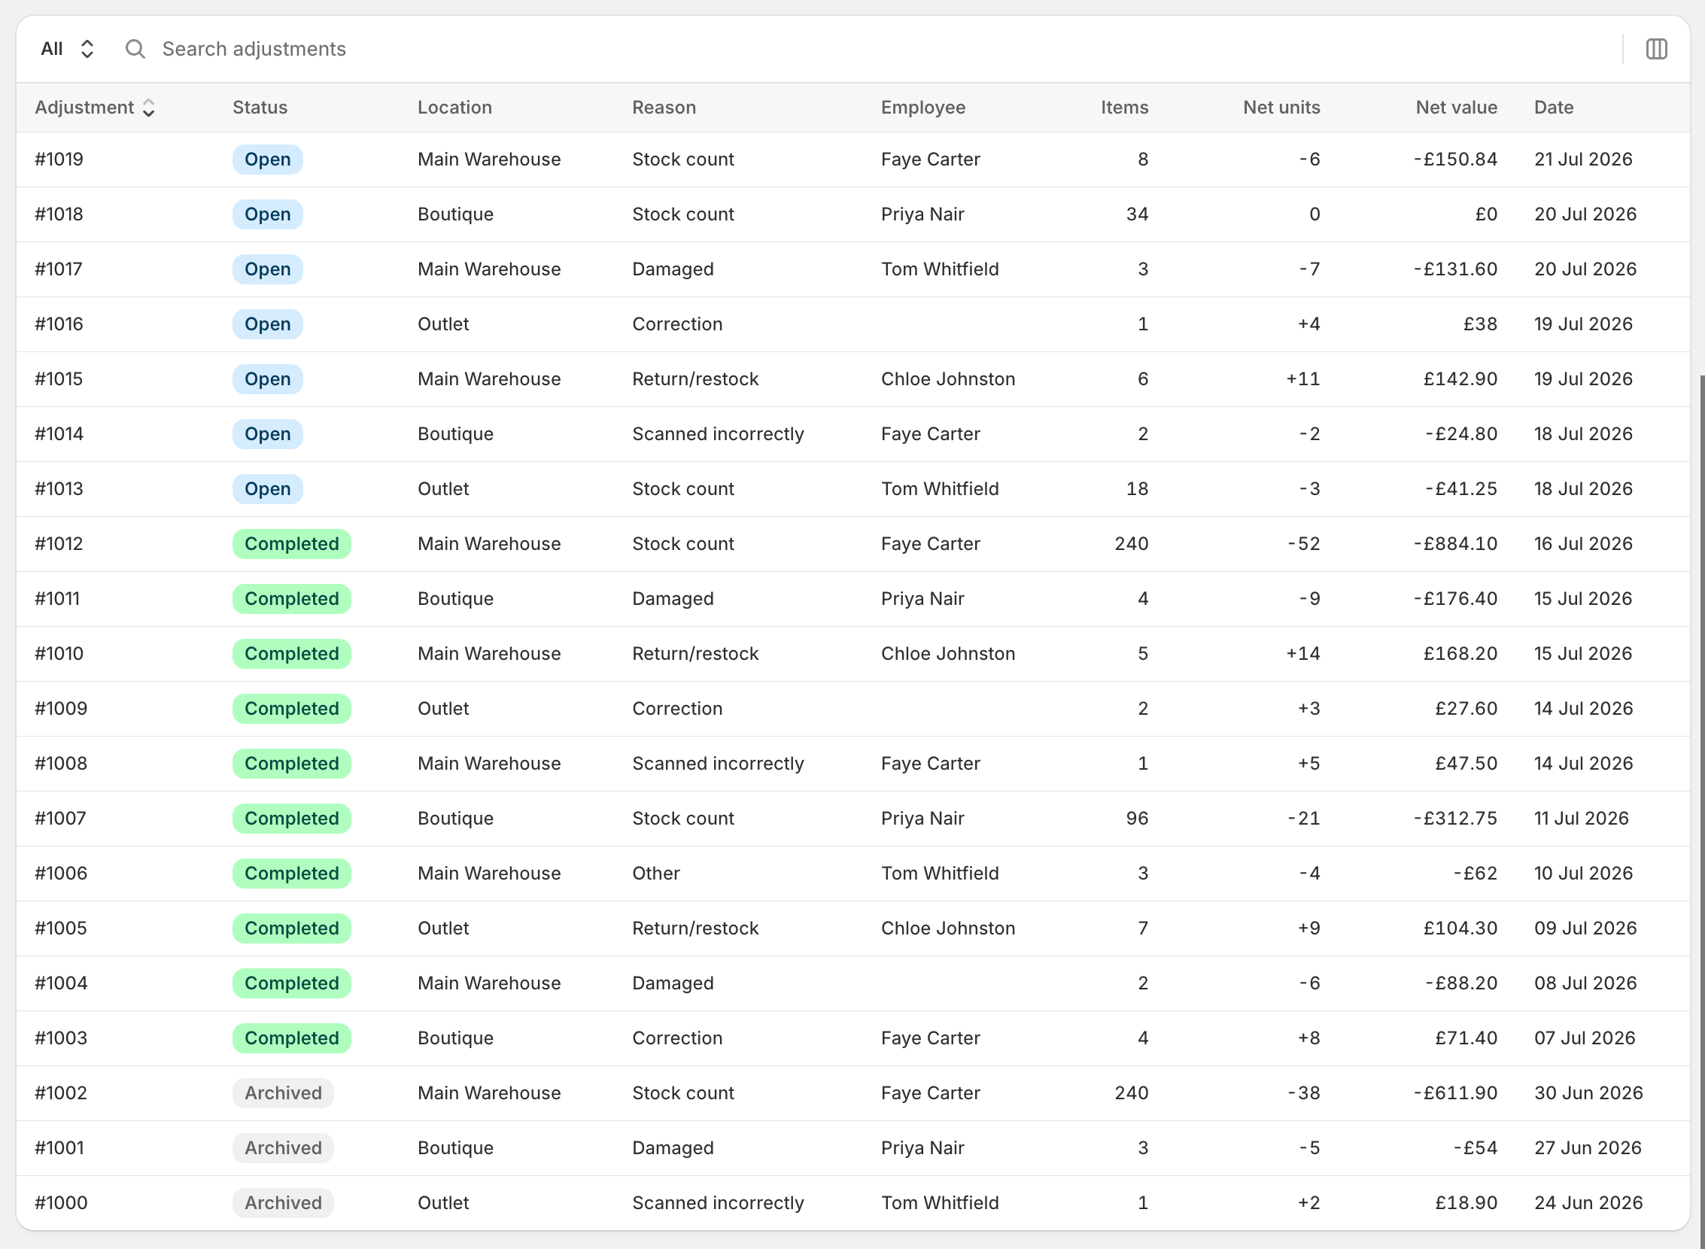The height and width of the screenshot is (1249, 1705).
Task: Click the Reason column header
Action: tap(664, 108)
